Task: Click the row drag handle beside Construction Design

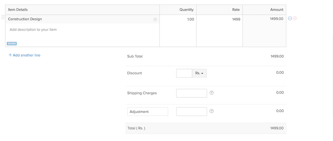Action: [3, 17]
